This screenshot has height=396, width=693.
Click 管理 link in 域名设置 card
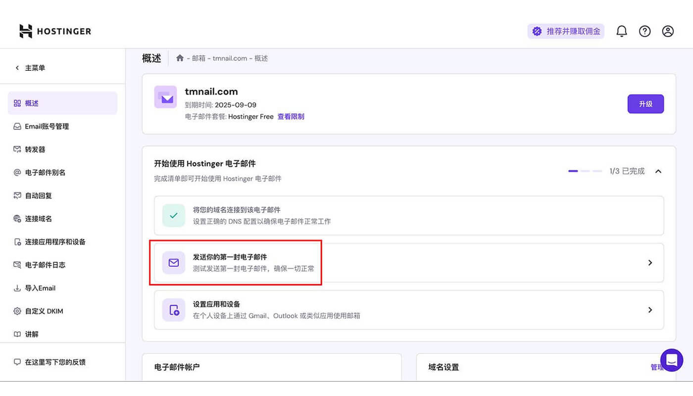tap(657, 367)
